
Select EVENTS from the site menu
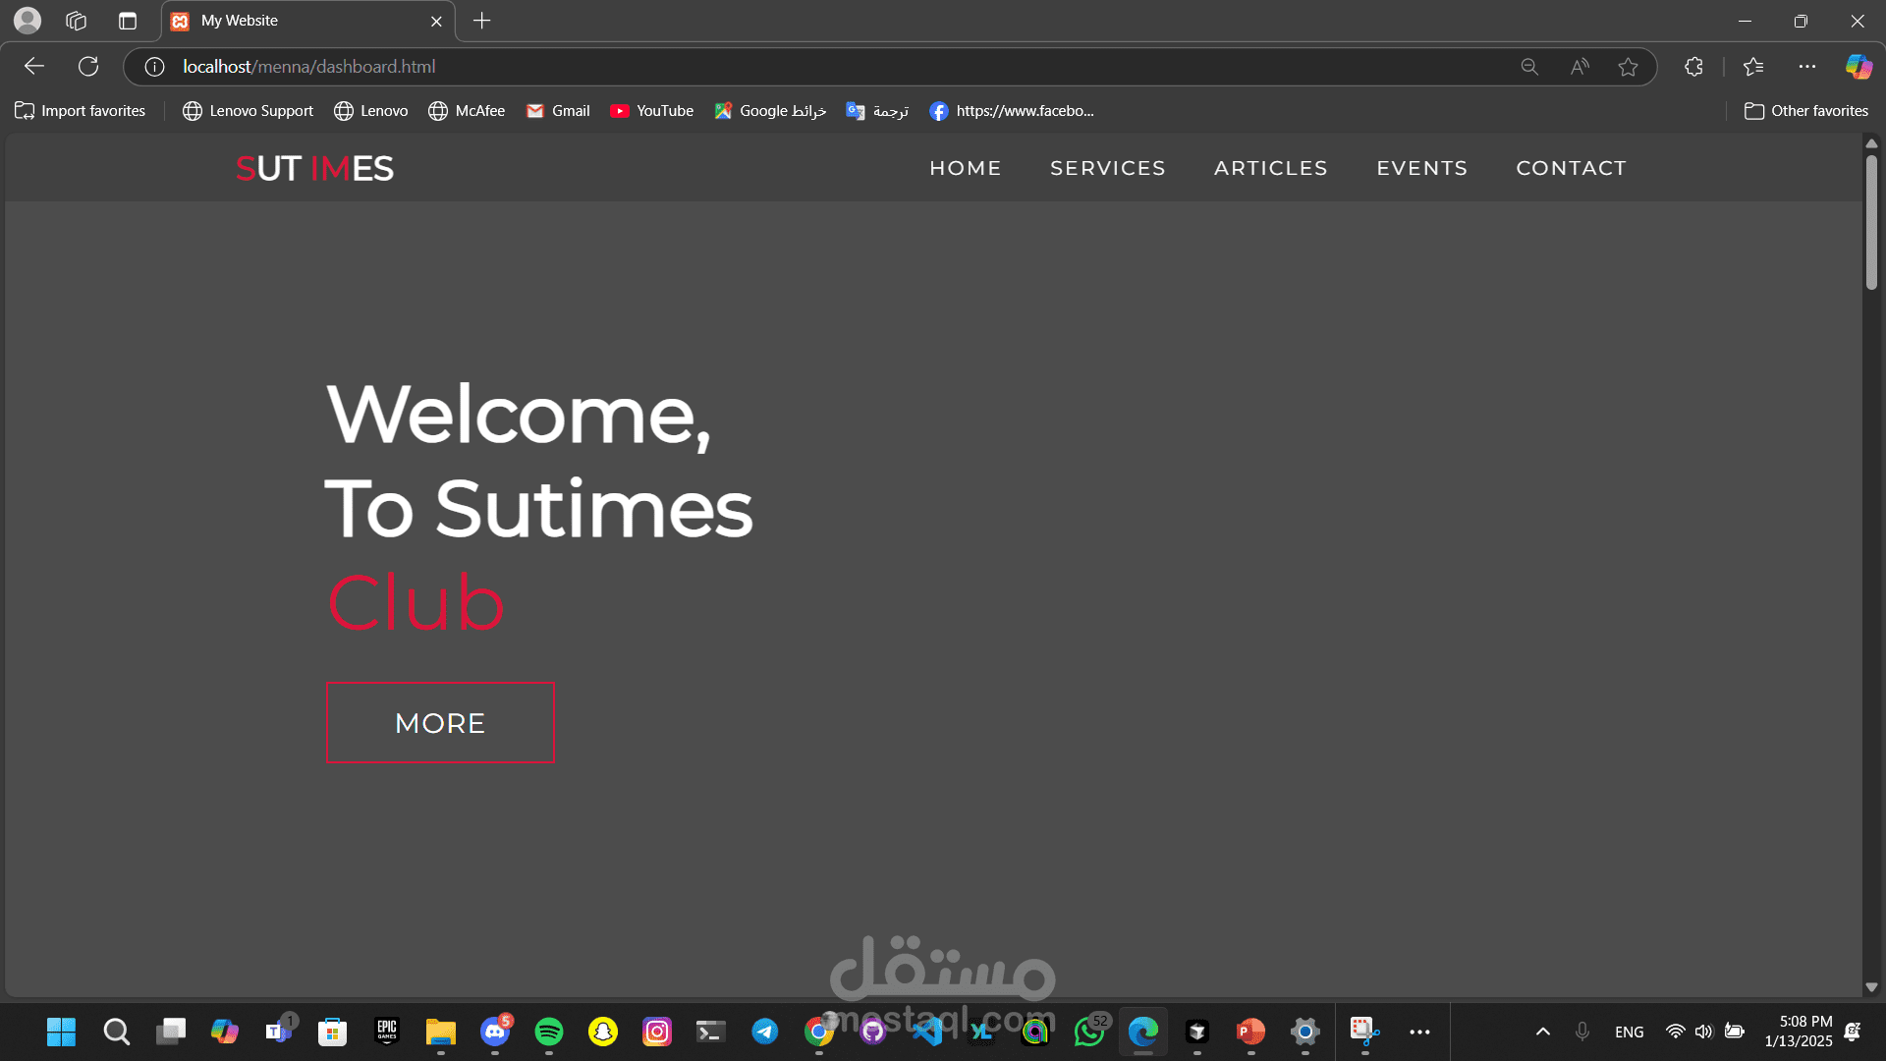coord(1421,168)
